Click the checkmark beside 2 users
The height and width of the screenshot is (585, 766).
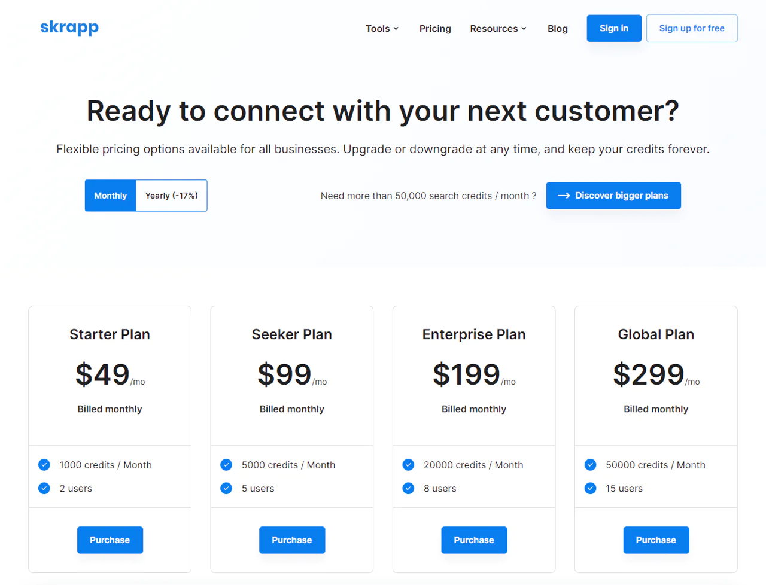(x=44, y=488)
